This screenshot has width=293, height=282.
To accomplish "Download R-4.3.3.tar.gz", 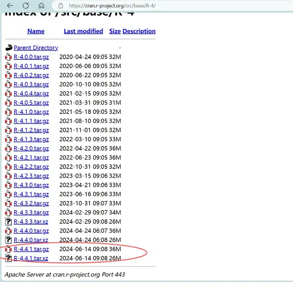I will (31, 212).
